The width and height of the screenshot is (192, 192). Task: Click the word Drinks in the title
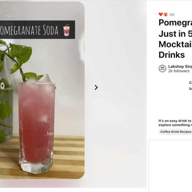[x=172, y=55]
